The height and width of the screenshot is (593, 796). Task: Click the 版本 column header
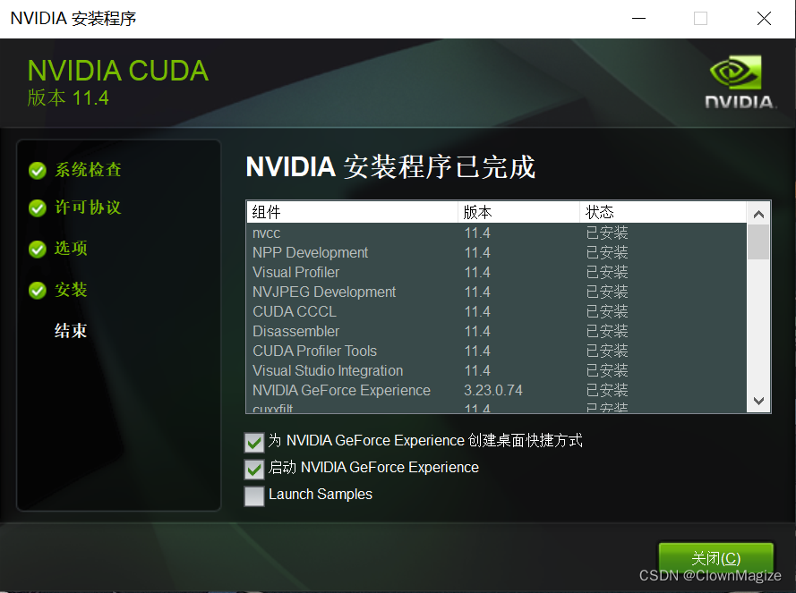[518, 212]
